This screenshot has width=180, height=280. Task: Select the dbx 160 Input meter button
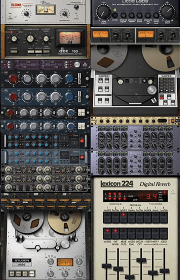click(x=31, y=52)
